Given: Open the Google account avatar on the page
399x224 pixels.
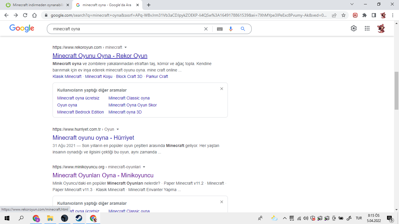Looking at the screenshot, I should pyautogui.click(x=381, y=28).
